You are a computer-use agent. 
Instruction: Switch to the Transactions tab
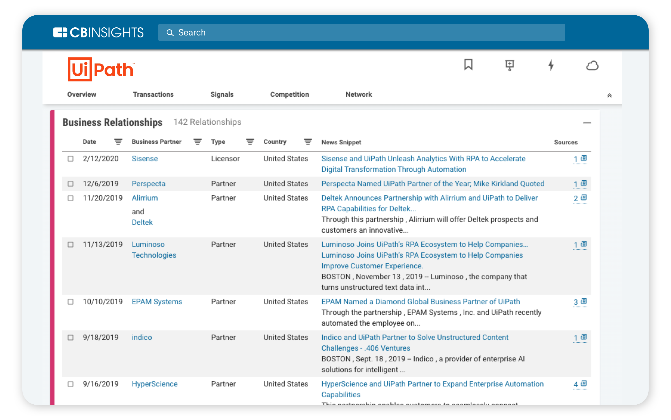pyautogui.click(x=153, y=94)
